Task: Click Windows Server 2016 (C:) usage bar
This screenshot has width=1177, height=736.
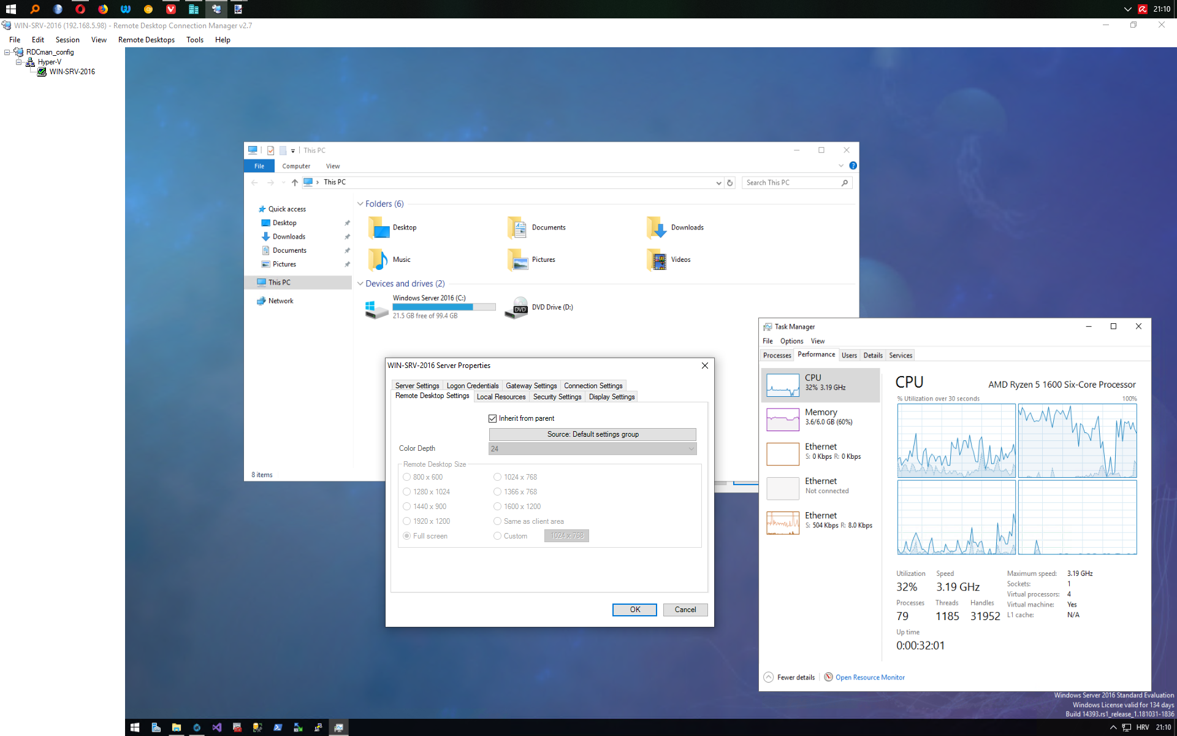Action: pyautogui.click(x=444, y=307)
